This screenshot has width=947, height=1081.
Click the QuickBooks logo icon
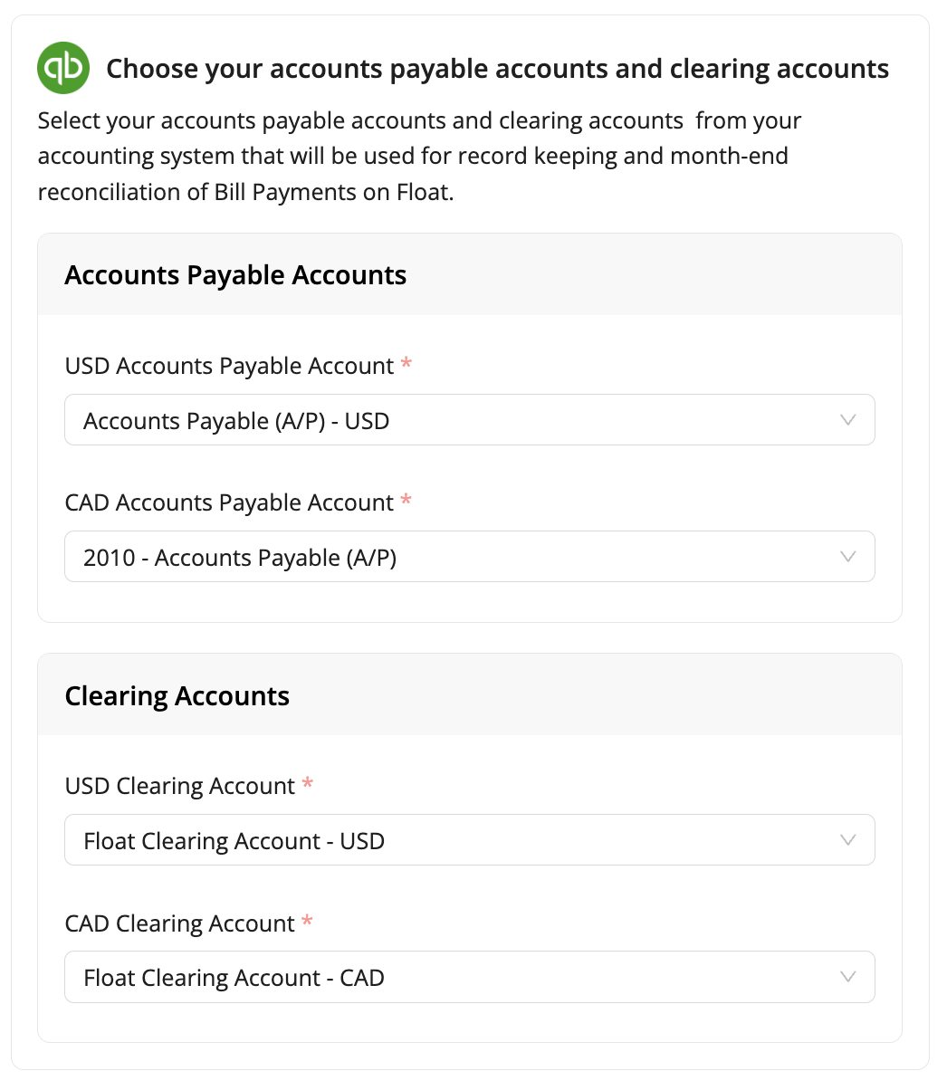pos(63,68)
